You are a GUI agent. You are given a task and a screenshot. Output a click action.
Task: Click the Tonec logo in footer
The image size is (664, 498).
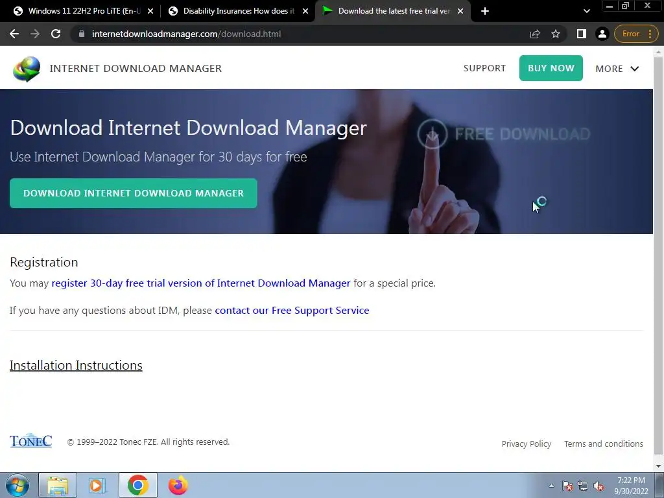click(x=30, y=440)
